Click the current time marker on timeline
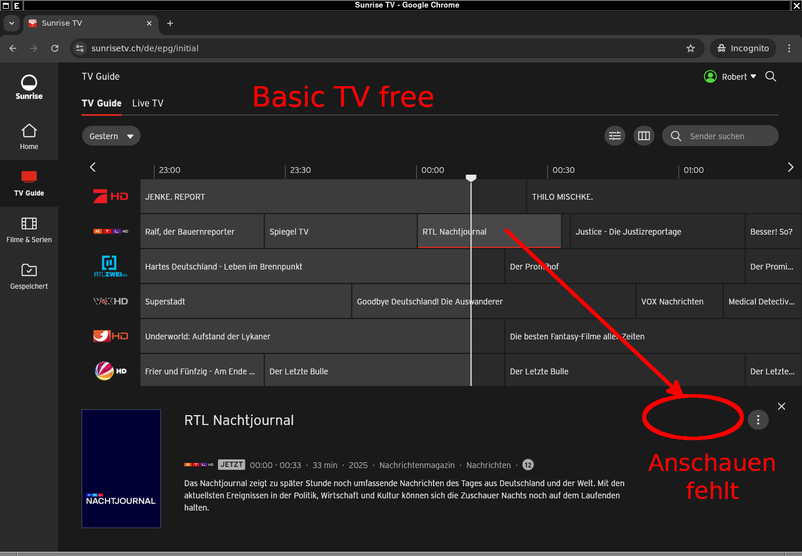The height and width of the screenshot is (556, 802). tap(471, 178)
